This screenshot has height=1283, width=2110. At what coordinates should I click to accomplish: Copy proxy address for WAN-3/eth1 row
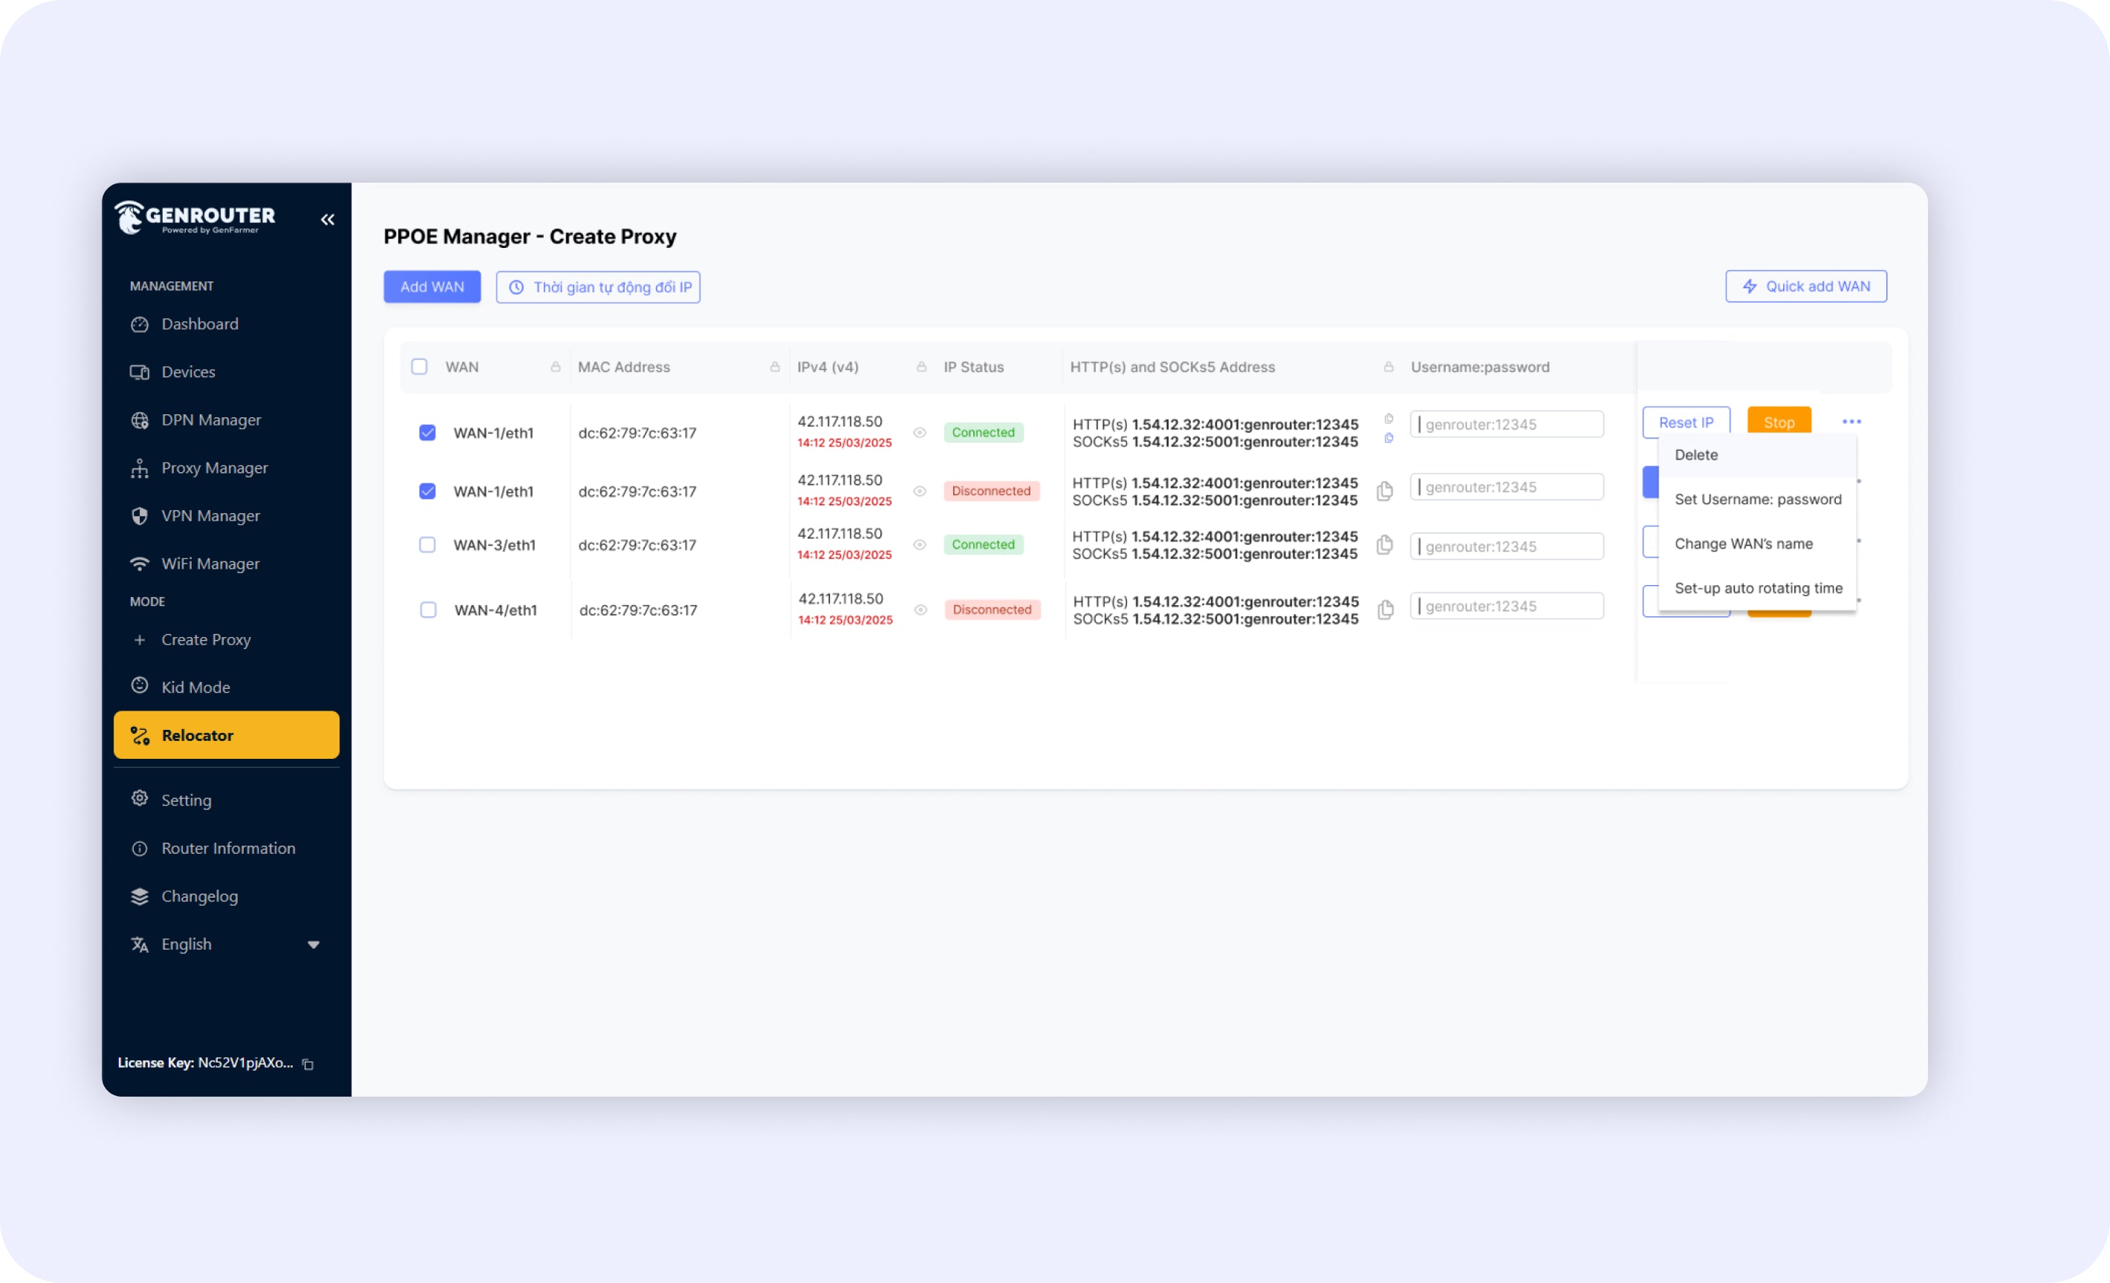click(1384, 545)
